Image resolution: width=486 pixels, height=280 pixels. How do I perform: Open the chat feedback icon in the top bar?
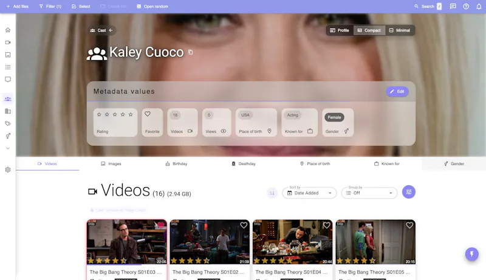click(x=453, y=6)
